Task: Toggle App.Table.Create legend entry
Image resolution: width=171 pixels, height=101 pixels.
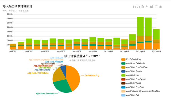Action: click(131, 71)
